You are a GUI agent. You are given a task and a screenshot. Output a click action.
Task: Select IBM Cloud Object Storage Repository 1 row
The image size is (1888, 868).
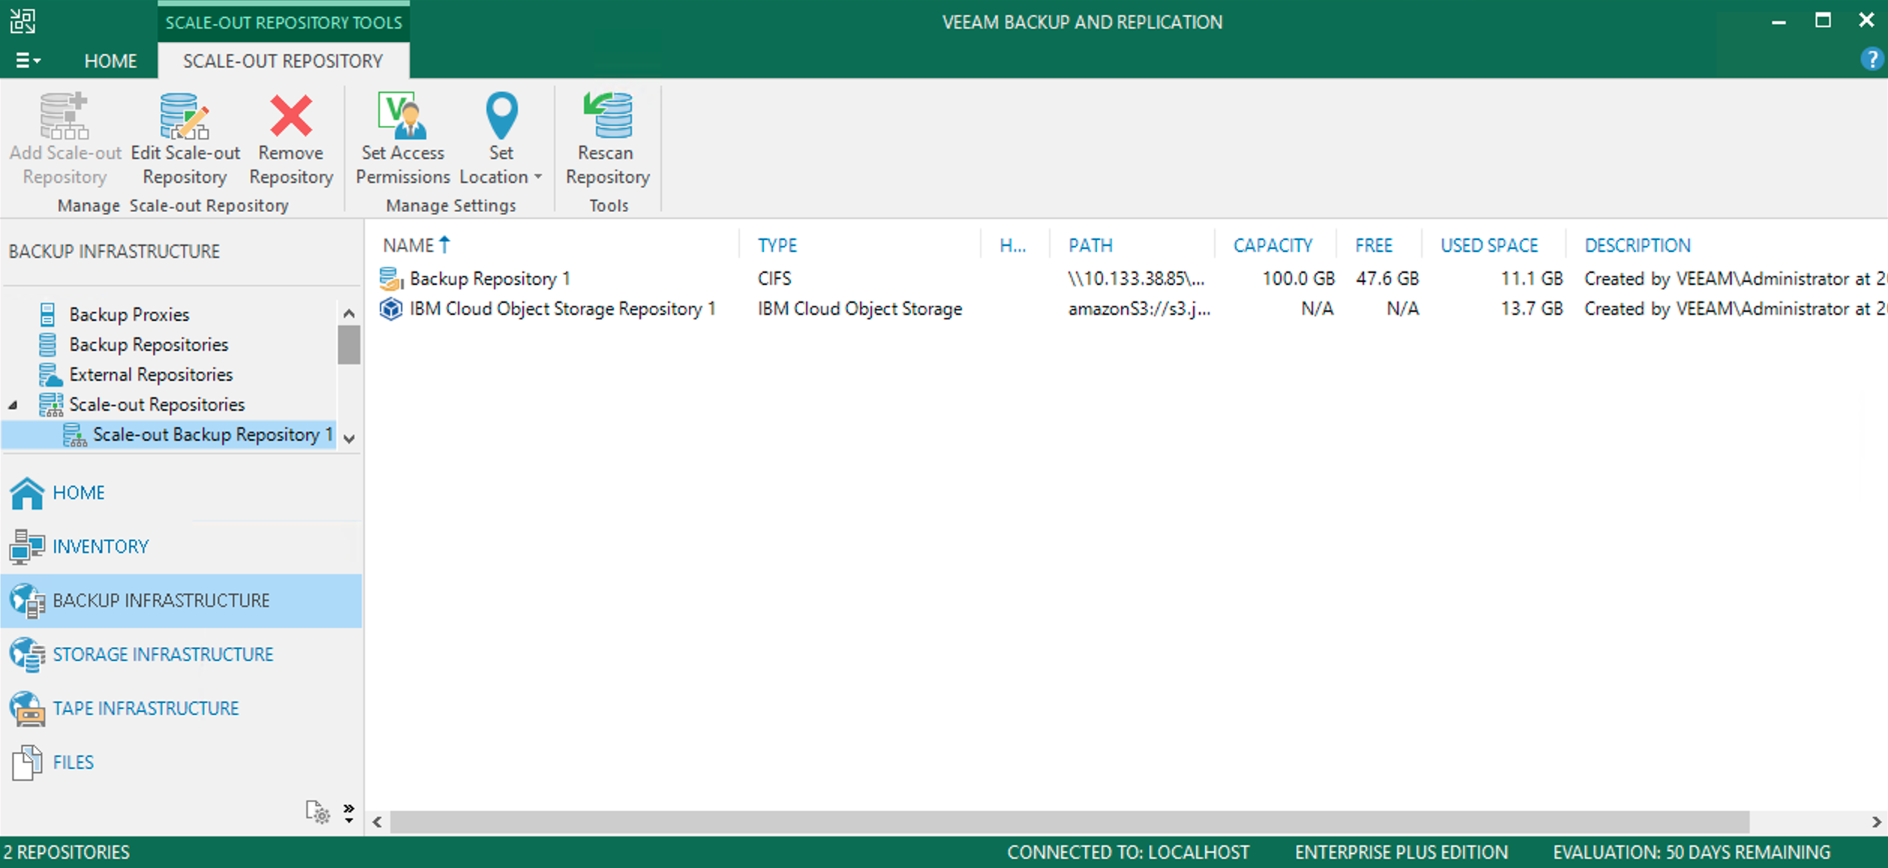coord(562,309)
